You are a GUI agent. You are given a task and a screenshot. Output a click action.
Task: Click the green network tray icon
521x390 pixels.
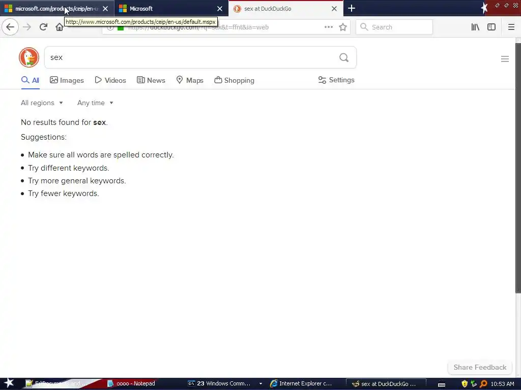(474, 384)
